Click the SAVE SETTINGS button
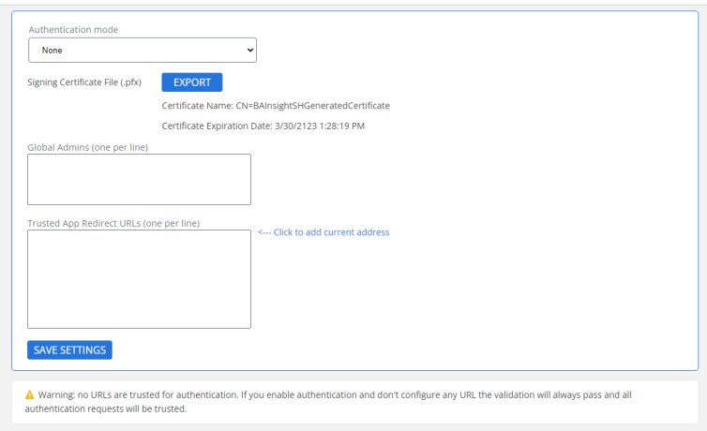The width and height of the screenshot is (707, 431). [x=69, y=349]
